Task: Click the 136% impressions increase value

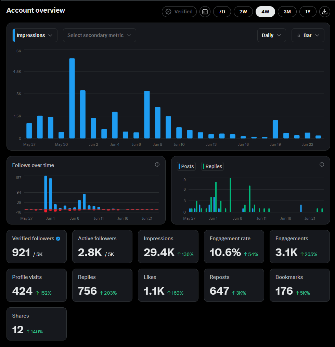Action: point(185,254)
